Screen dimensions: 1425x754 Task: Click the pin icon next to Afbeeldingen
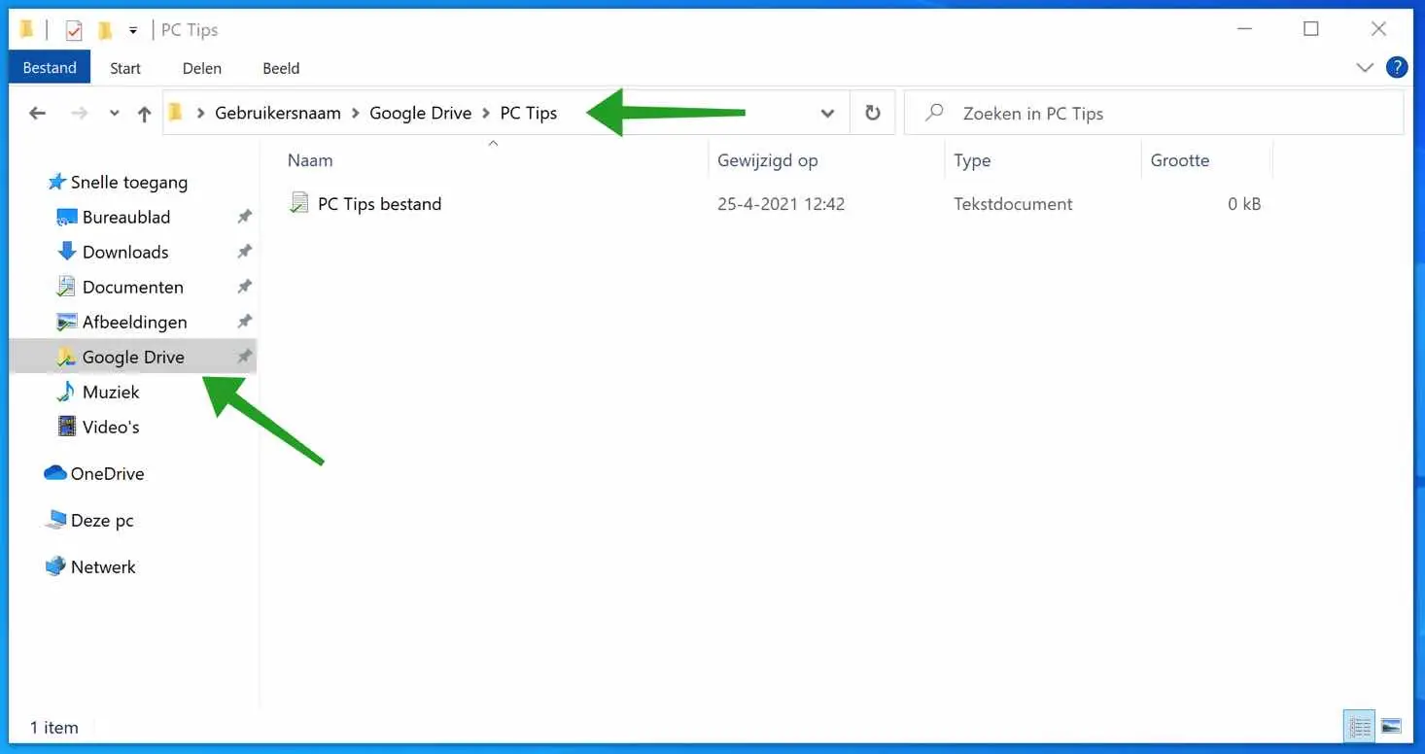tap(245, 322)
